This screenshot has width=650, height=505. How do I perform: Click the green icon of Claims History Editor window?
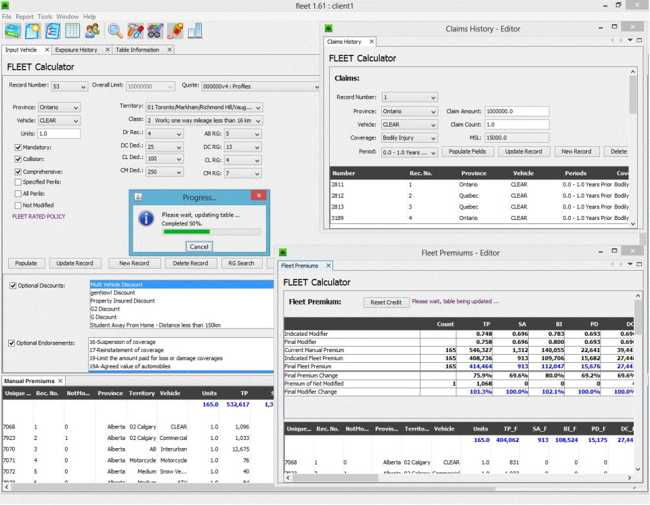pos(329,28)
